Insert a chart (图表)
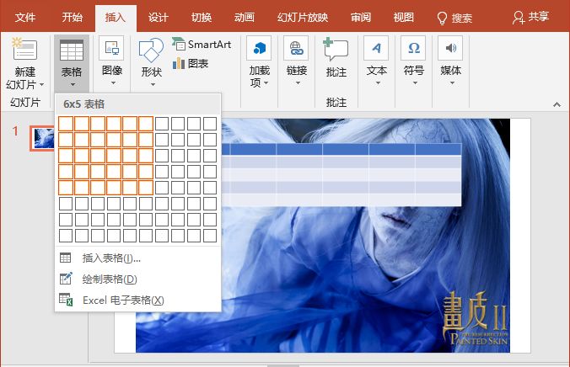Image resolution: width=570 pixels, height=367 pixels. tap(191, 63)
